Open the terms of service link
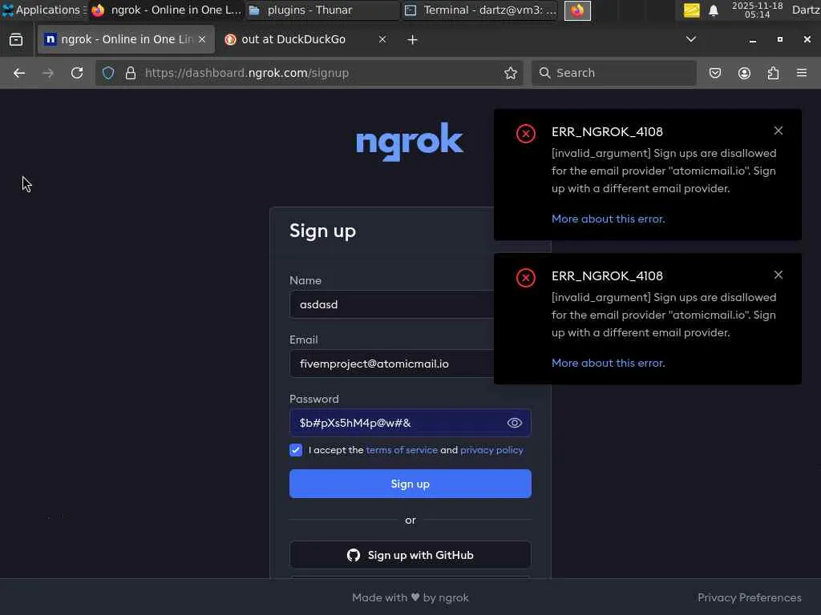 402,450
